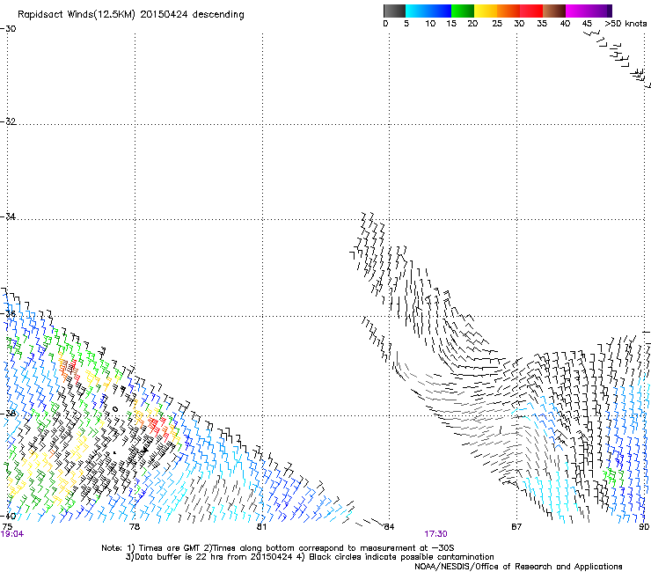Screen dimensions: 651x572
Task: Click the legend tick label '25'
Action: tap(497, 24)
